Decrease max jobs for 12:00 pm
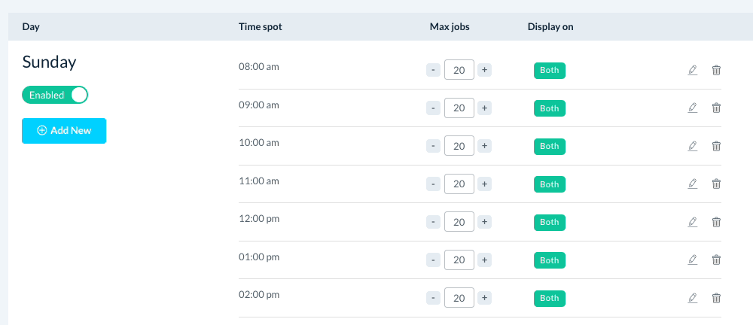This screenshot has height=325, width=753. [x=433, y=222]
